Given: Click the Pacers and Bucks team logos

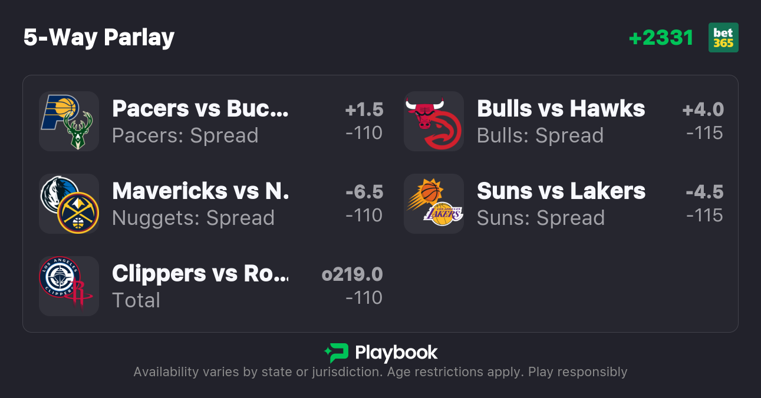Looking at the screenshot, I should [x=69, y=121].
